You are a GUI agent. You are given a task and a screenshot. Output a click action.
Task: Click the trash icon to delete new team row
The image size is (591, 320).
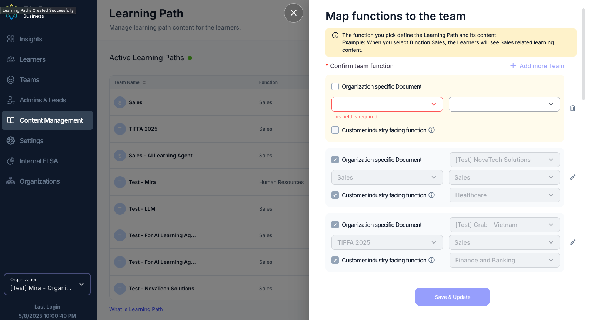click(572, 108)
